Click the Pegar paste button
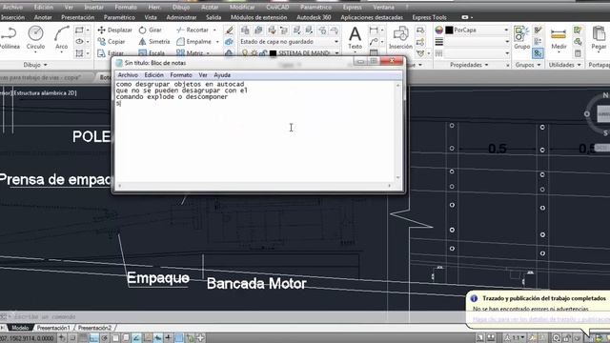The height and width of the screenshot is (343, 610). (600, 38)
